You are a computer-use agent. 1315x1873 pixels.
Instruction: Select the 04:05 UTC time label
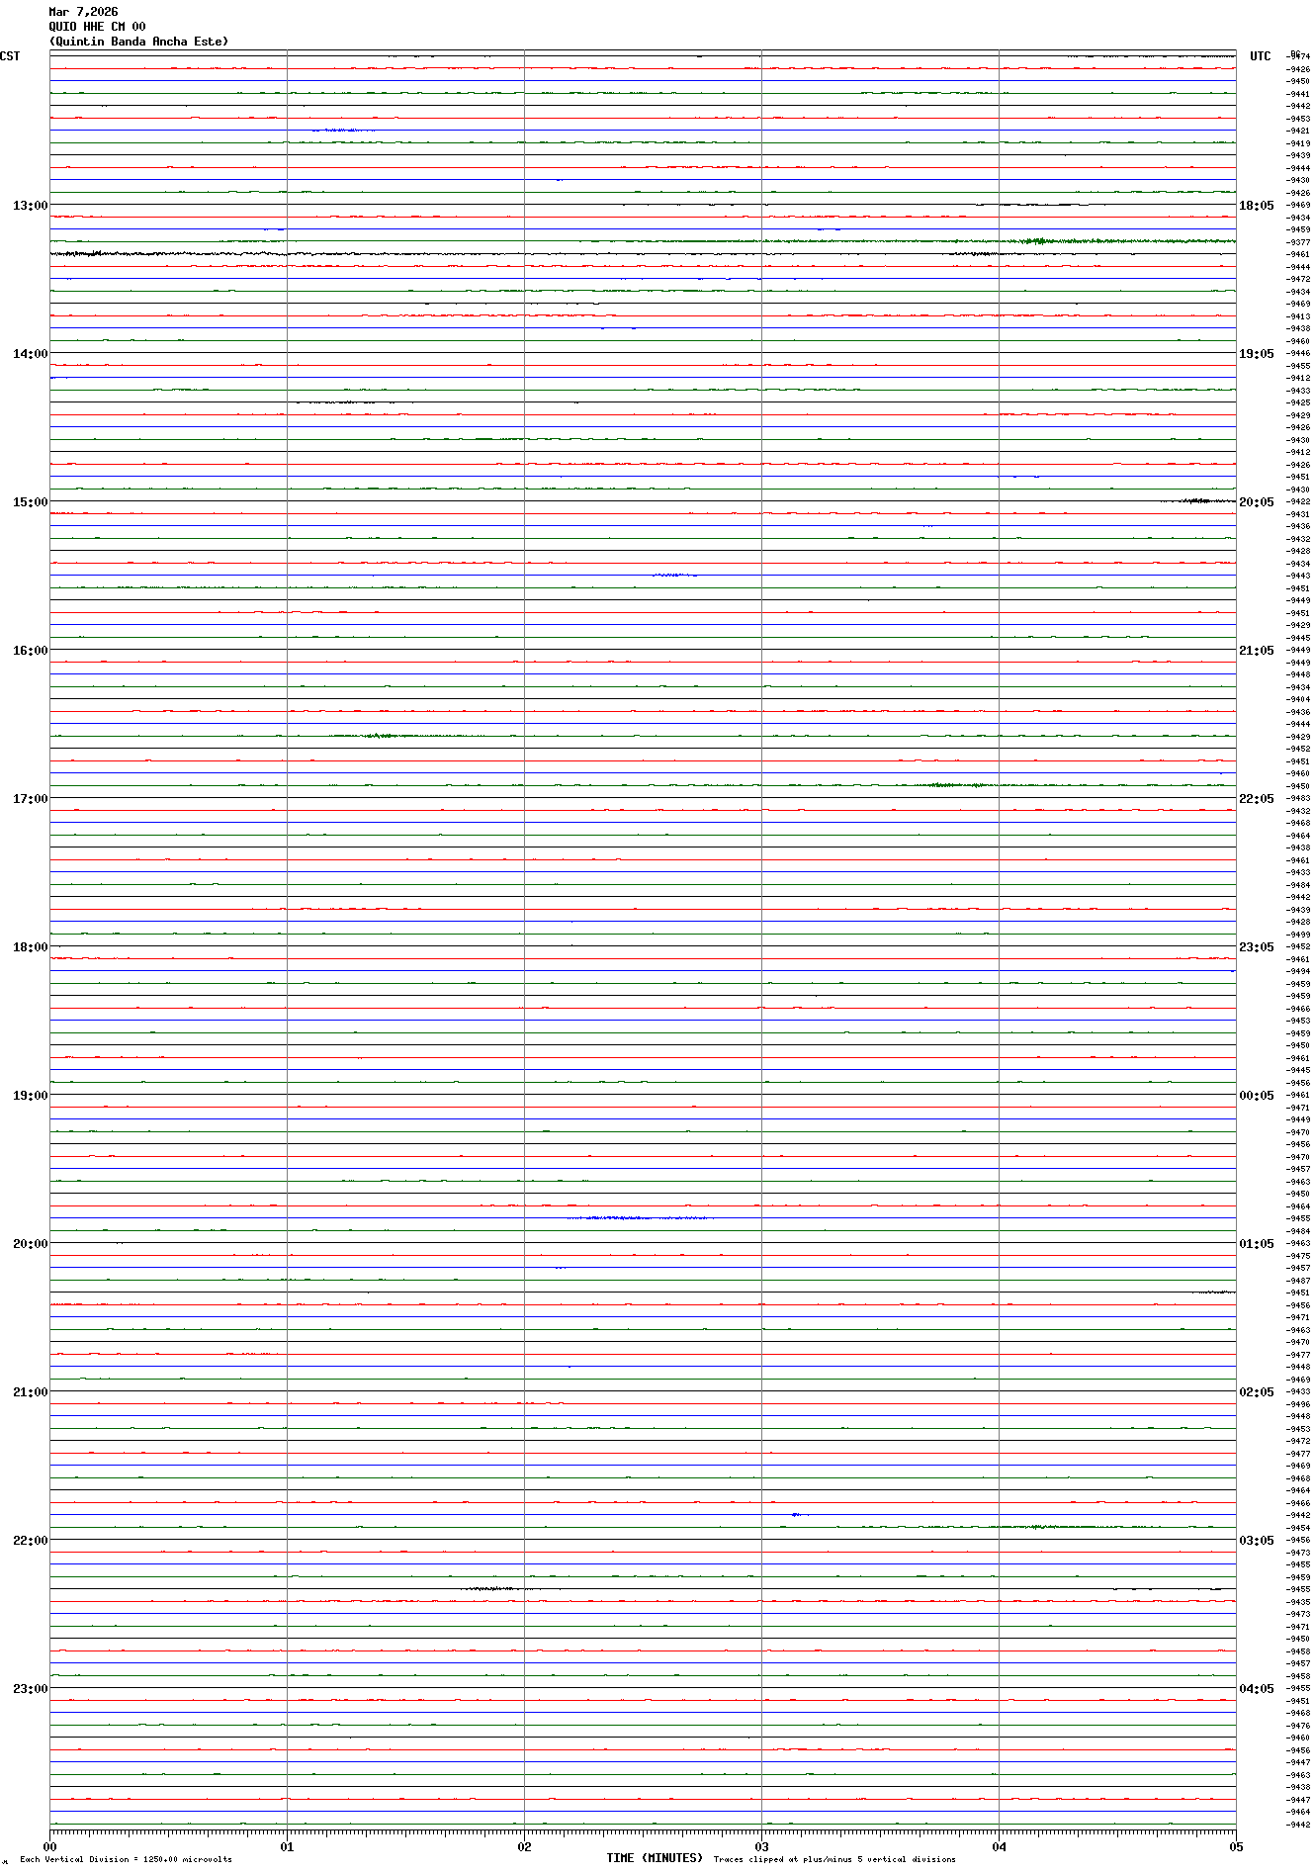[x=1257, y=1689]
